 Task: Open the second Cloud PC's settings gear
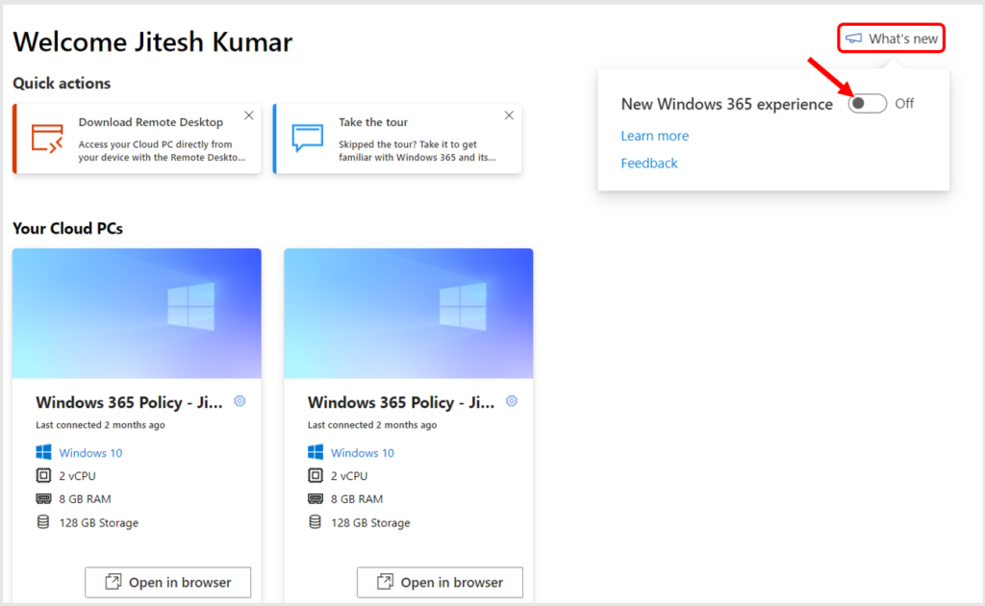512,401
